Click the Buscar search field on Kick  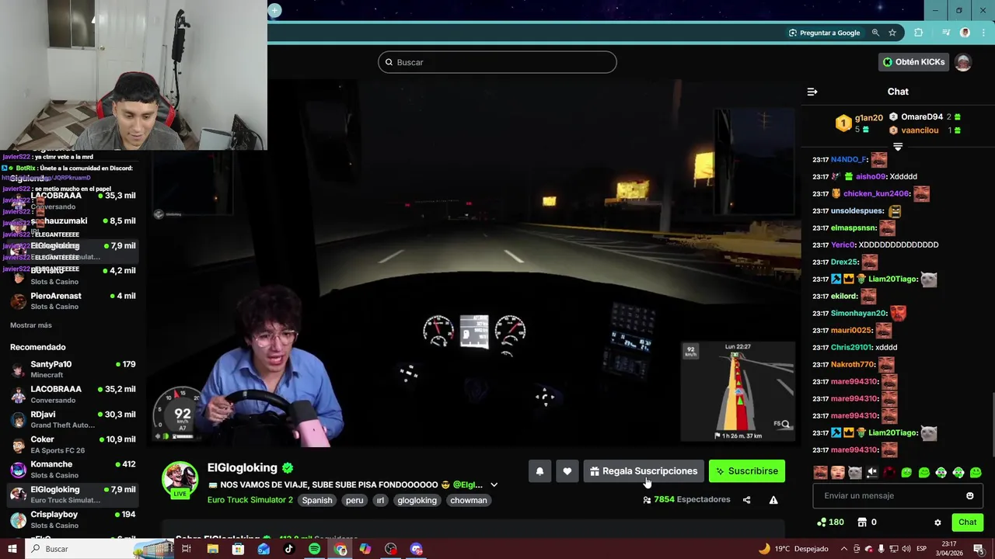pos(497,62)
